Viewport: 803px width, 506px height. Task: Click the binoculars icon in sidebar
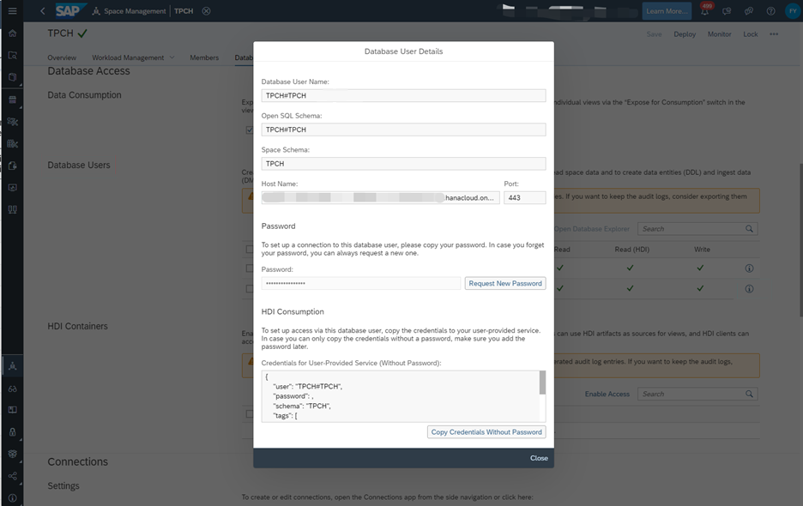click(12, 389)
